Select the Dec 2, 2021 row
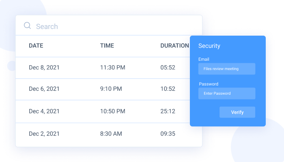The image size is (284, 162). pyautogui.click(x=44, y=133)
